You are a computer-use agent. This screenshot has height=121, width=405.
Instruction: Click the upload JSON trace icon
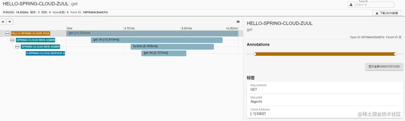pos(351,5)
